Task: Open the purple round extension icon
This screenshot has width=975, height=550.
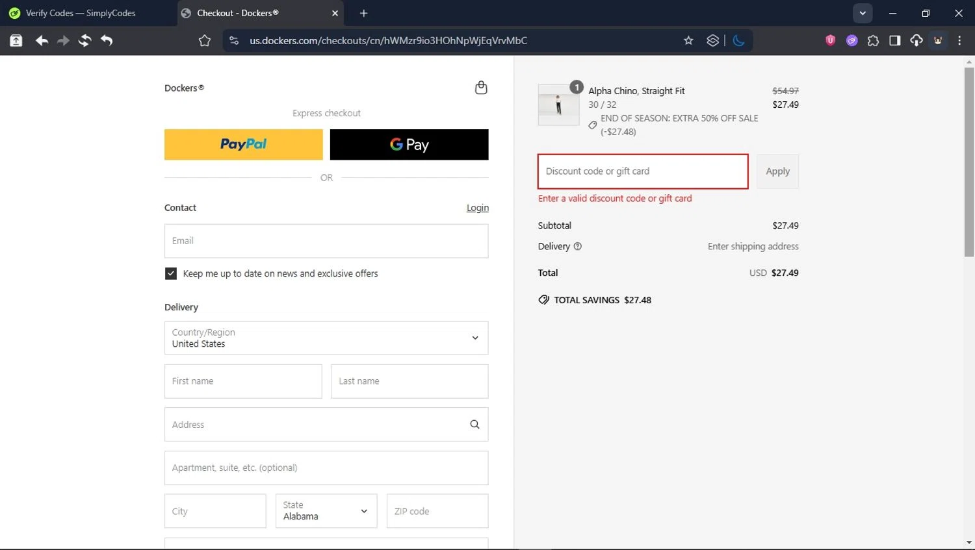Action: 851,40
